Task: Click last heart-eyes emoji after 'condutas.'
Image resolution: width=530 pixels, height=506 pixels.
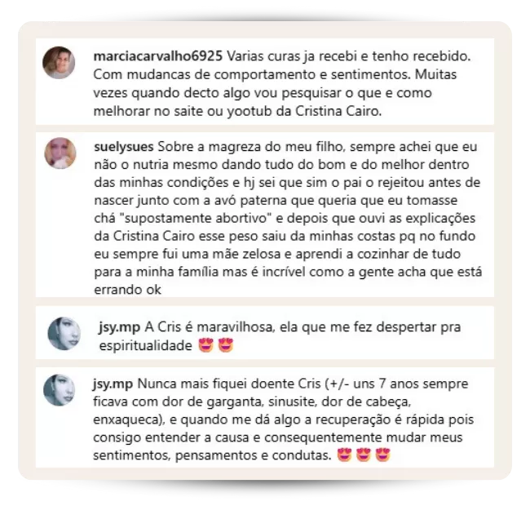Action: [x=383, y=455]
